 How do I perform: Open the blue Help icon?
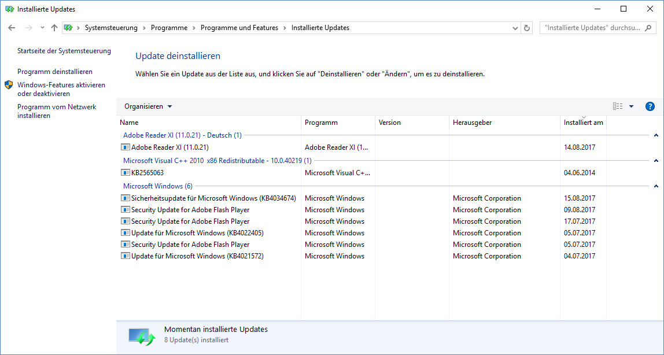pos(650,106)
